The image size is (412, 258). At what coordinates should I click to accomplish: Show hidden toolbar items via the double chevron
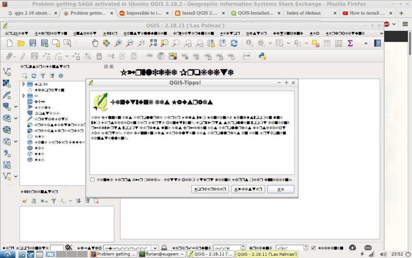click(x=366, y=43)
